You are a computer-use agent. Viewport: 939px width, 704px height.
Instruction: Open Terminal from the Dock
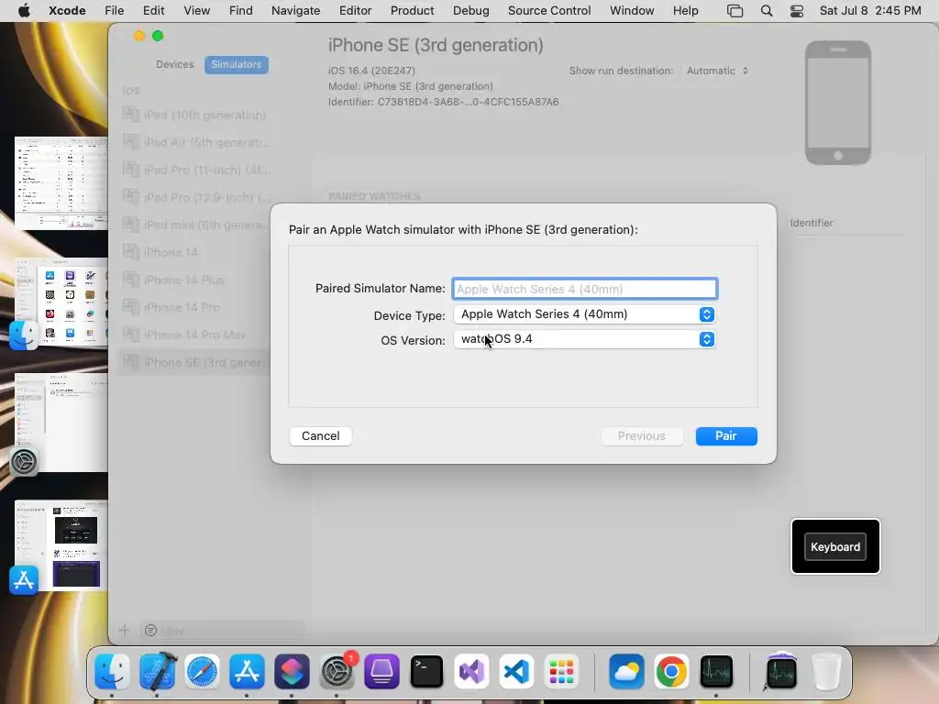click(426, 671)
